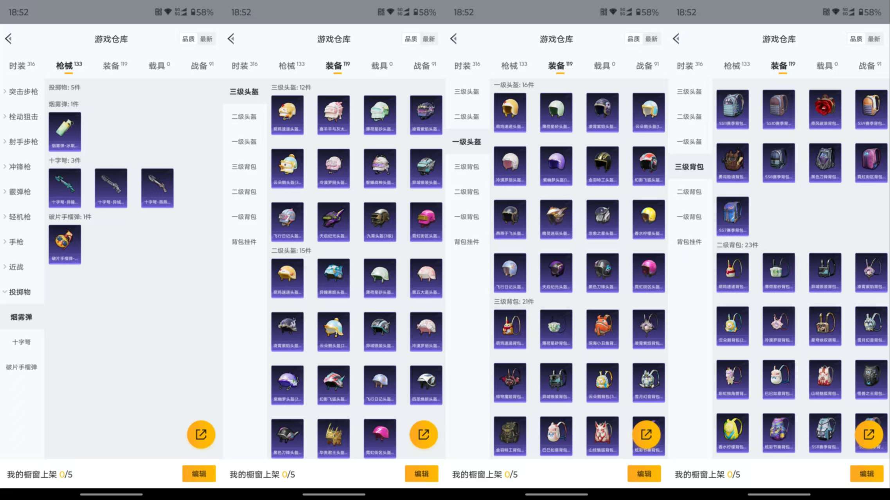This screenshot has width=890, height=500.
Task: Collapse the 投掷物 category in sidebar
Action: point(18,292)
